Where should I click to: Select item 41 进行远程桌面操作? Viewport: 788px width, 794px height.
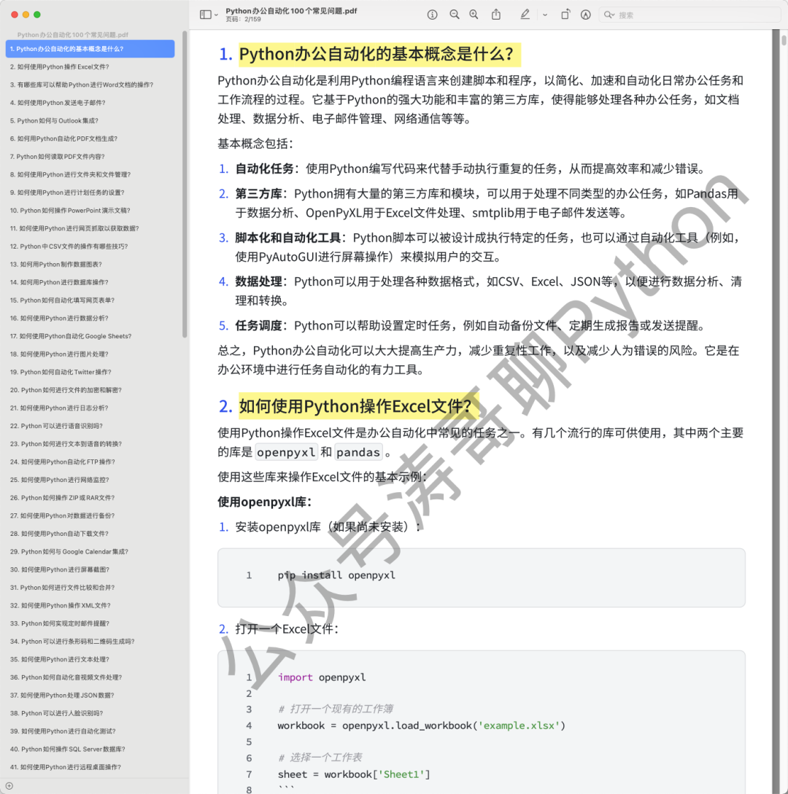(90, 768)
